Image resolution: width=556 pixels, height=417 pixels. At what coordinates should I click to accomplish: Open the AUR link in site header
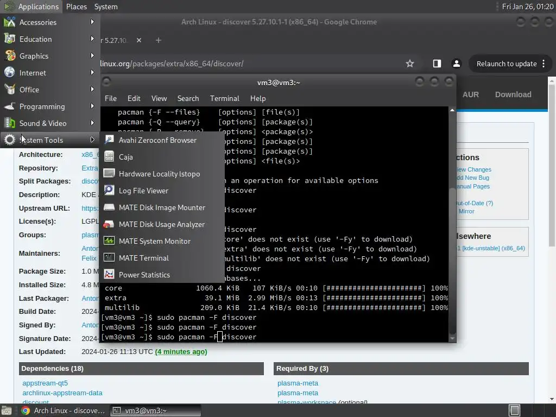pos(471,94)
